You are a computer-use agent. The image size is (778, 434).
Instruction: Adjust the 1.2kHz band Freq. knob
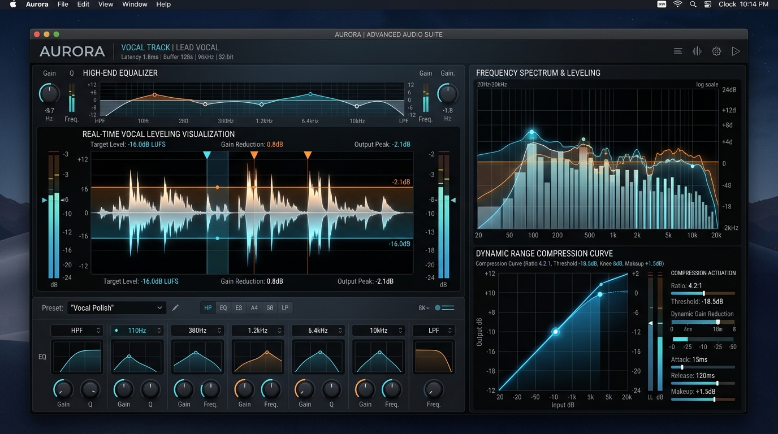click(x=271, y=389)
